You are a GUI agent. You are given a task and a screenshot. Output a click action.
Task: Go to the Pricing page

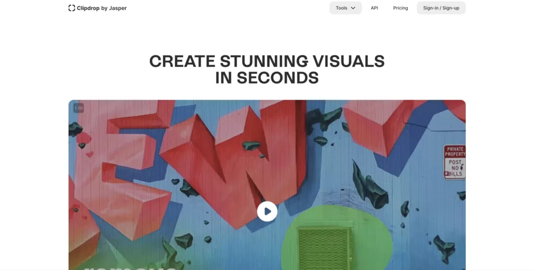click(x=400, y=8)
